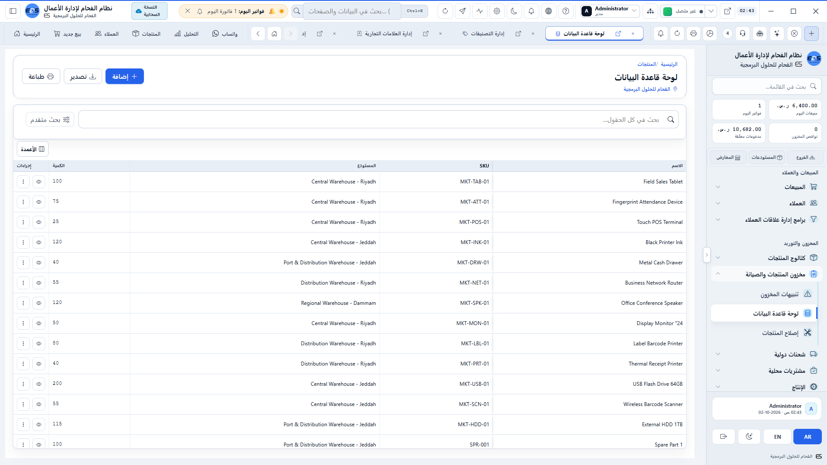The height and width of the screenshot is (465, 827).
Task: Click the home icon in tab bar
Action: [x=274, y=34]
